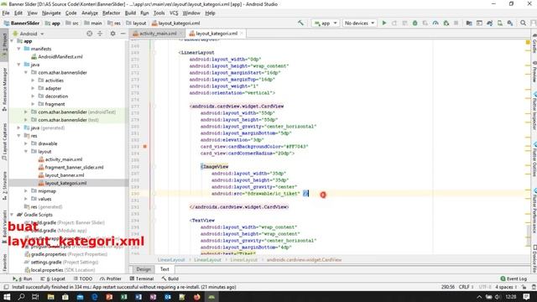Click the Sync Project with Gradle icon

489,23
